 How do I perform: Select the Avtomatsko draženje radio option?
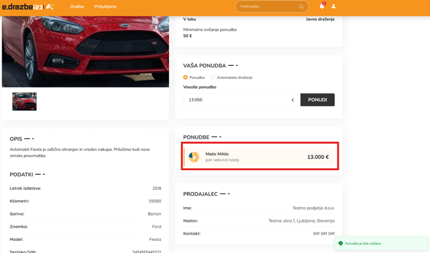(x=213, y=78)
